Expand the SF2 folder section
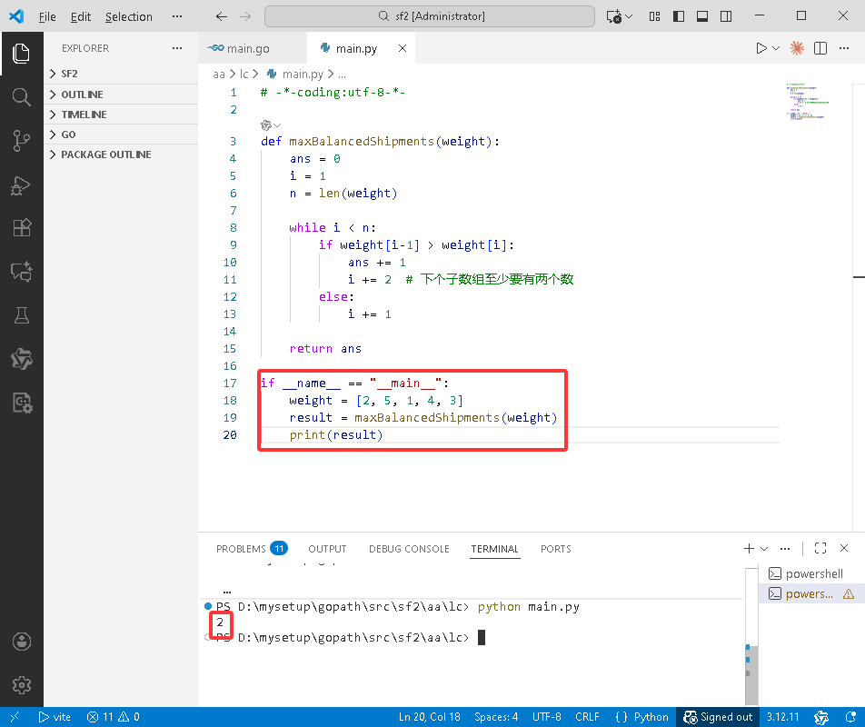This screenshot has height=727, width=865. [x=121, y=74]
